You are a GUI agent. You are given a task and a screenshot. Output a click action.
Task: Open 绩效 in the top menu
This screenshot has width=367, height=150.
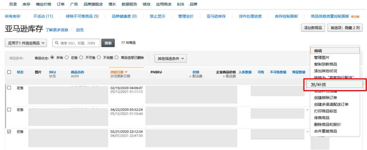click(146, 4)
